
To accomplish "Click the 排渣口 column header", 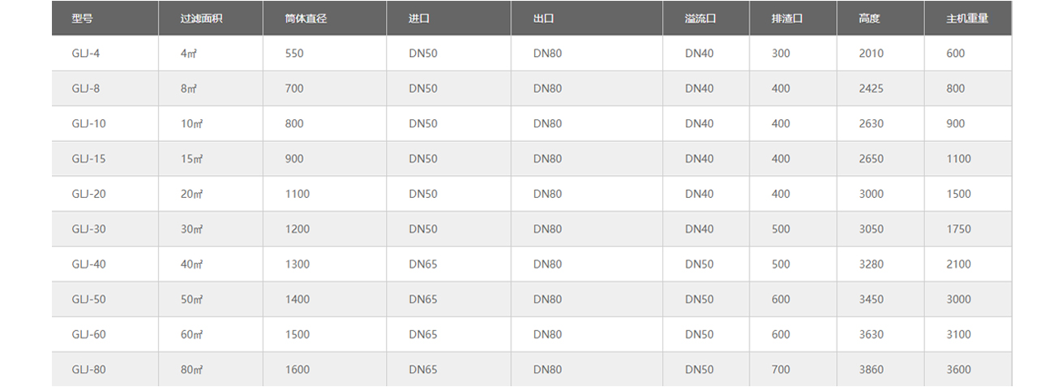I will (x=786, y=19).
